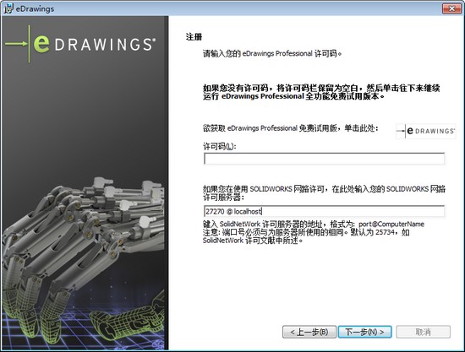Image resolution: width=465 pixels, height=352 pixels.
Task: Close the eDrawings installer window
Action: pos(451,8)
